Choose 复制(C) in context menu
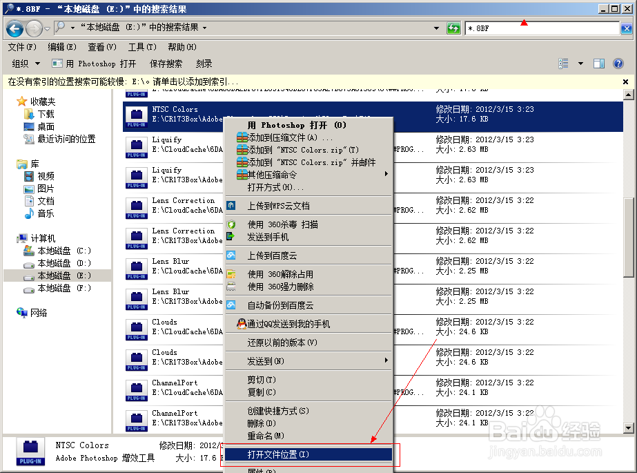 pyautogui.click(x=308, y=392)
